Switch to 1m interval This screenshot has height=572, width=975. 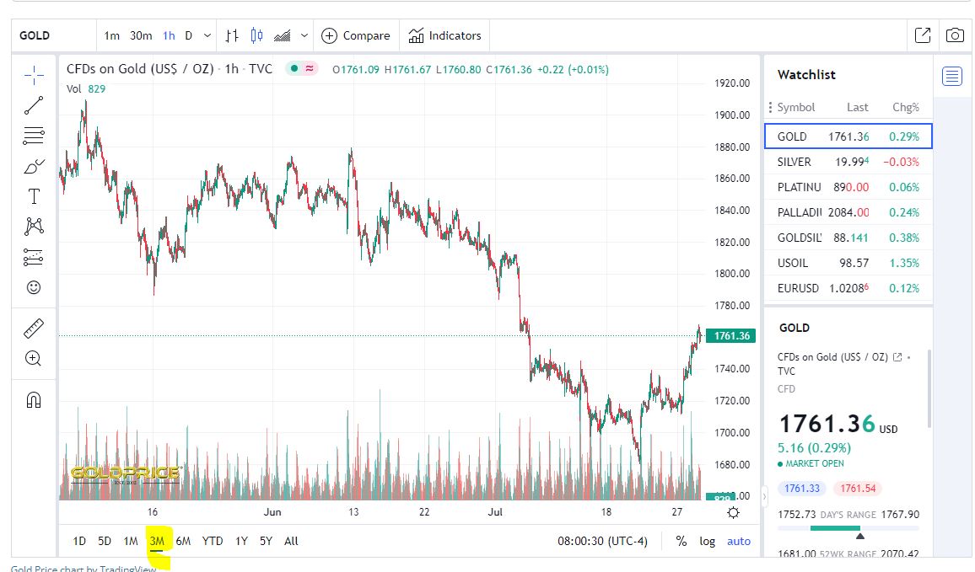point(112,35)
